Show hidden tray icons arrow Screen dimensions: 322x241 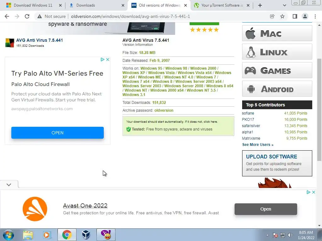(267, 235)
